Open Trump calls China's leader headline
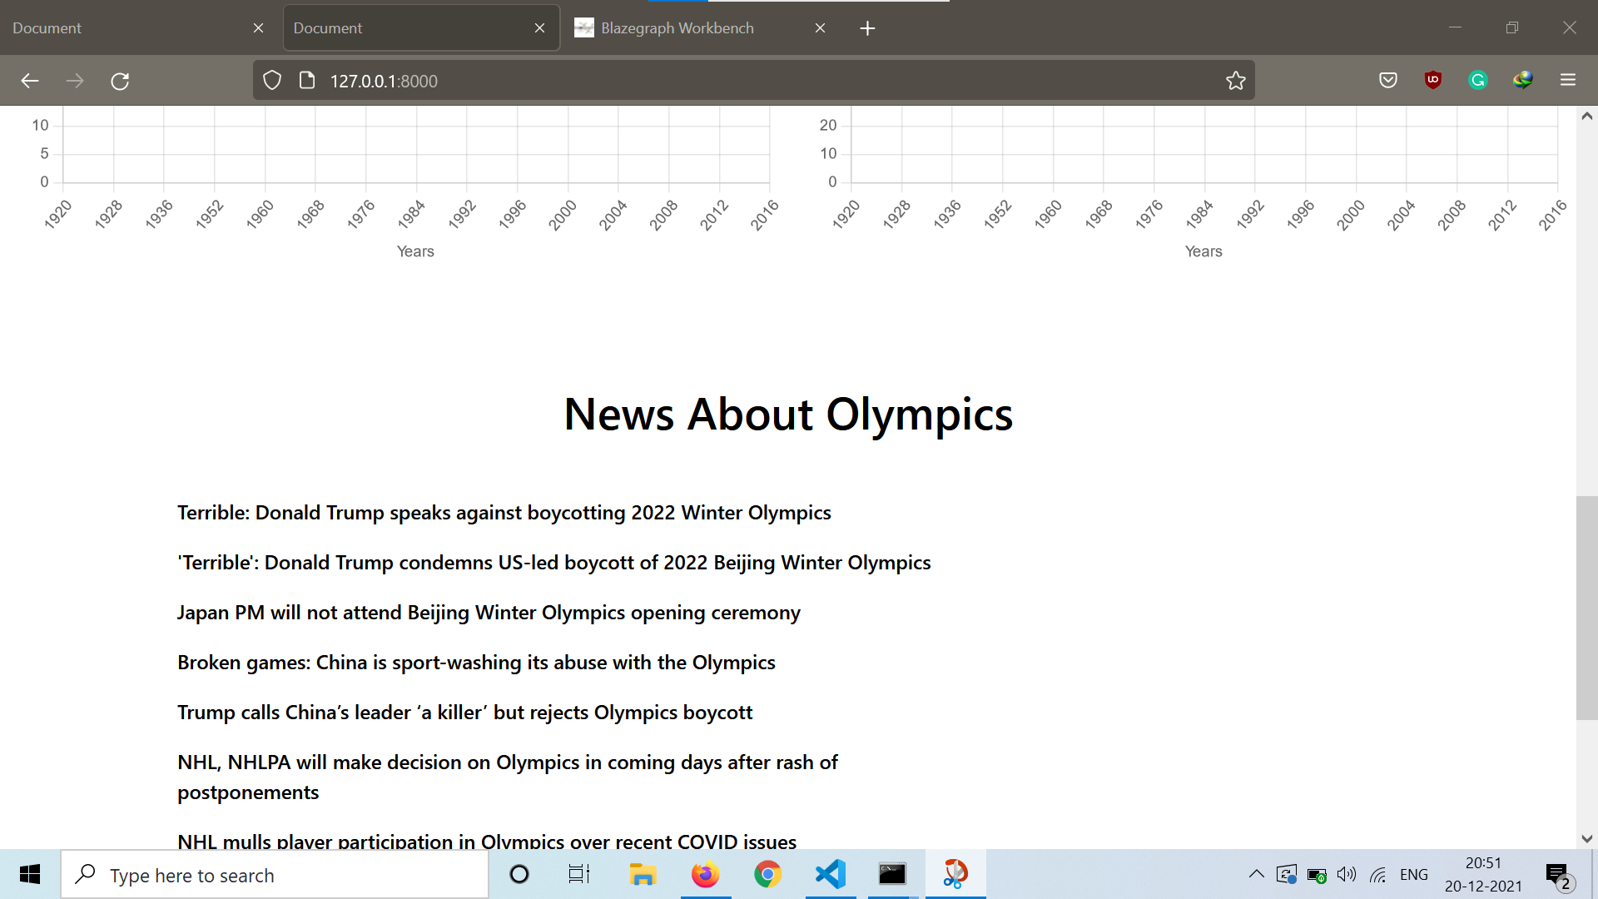 pyautogui.click(x=464, y=713)
